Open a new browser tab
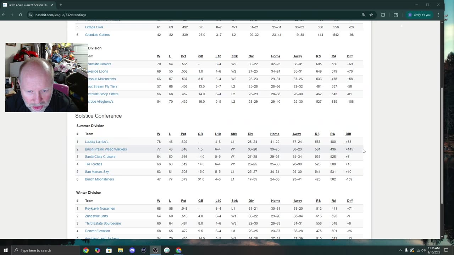The width and height of the screenshot is (454, 255). [x=61, y=5]
